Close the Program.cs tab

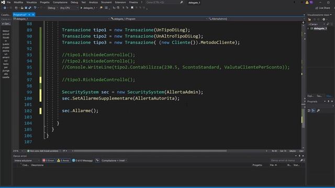pos(33,15)
